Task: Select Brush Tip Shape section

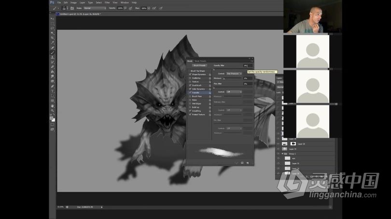Action: pos(198,71)
